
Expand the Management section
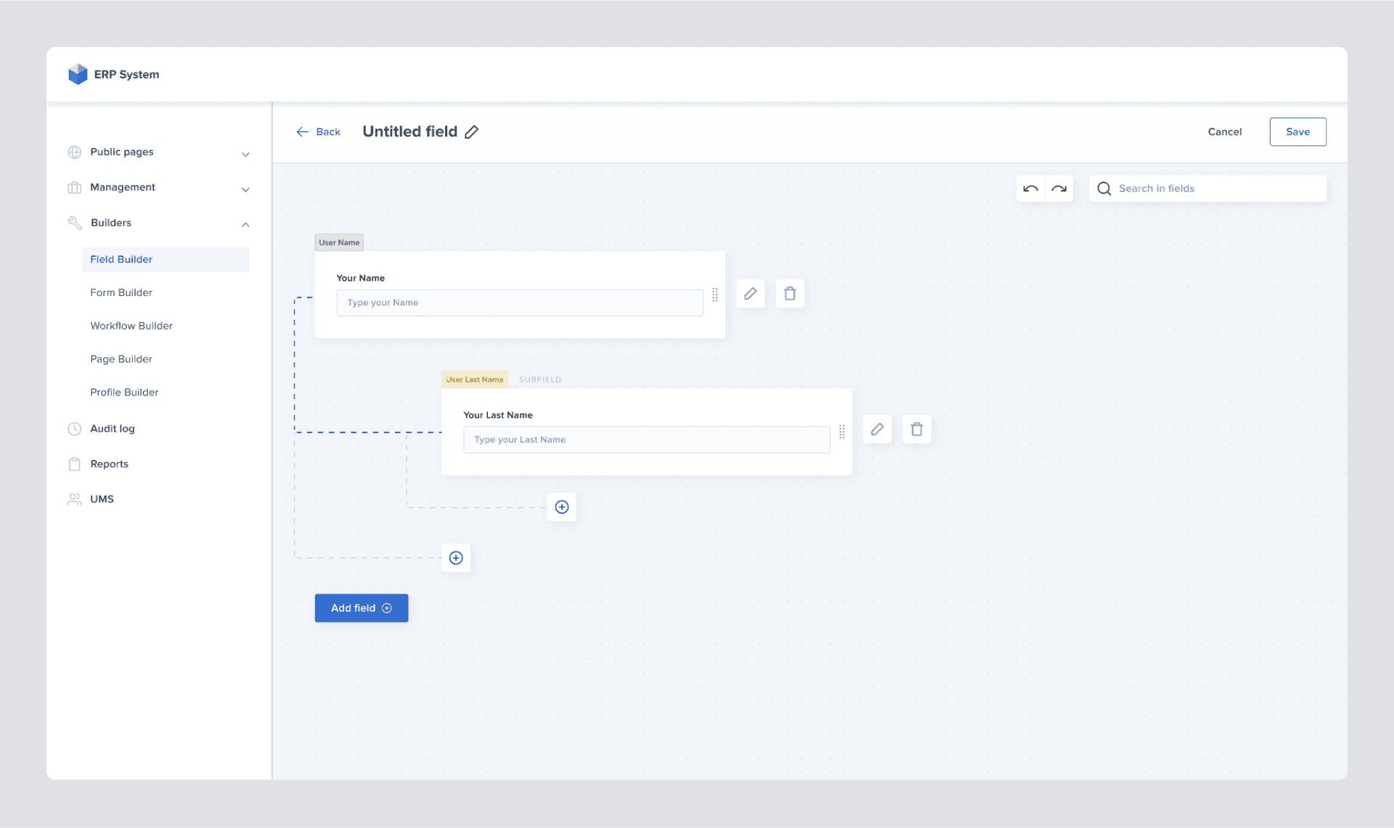coord(245,189)
